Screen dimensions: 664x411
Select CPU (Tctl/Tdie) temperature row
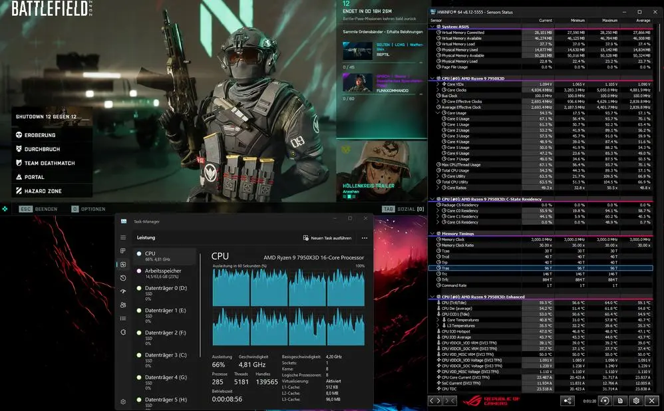(541, 303)
